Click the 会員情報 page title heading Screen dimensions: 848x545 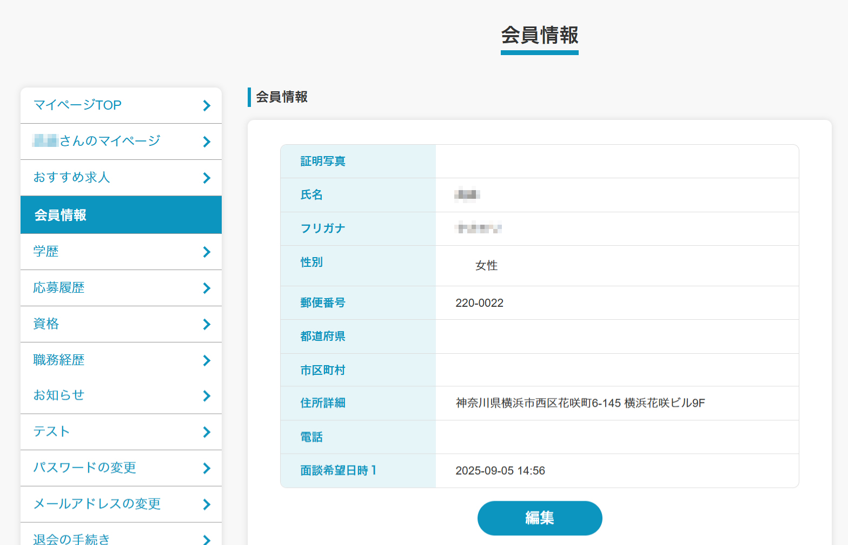coord(539,36)
